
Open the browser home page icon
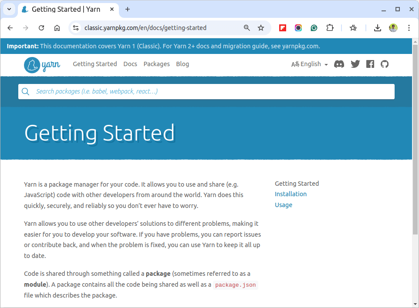pos(57,28)
